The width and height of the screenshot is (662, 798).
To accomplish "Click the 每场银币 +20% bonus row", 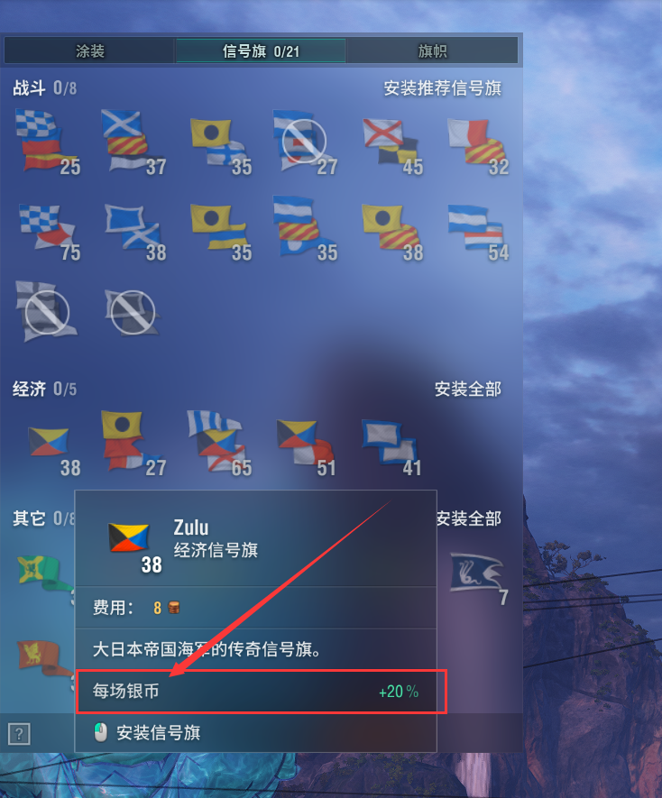I will (262, 691).
